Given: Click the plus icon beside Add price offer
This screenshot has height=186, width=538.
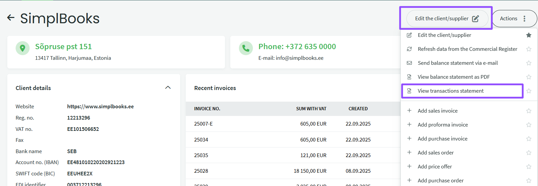Looking at the screenshot, I should pos(409,166).
